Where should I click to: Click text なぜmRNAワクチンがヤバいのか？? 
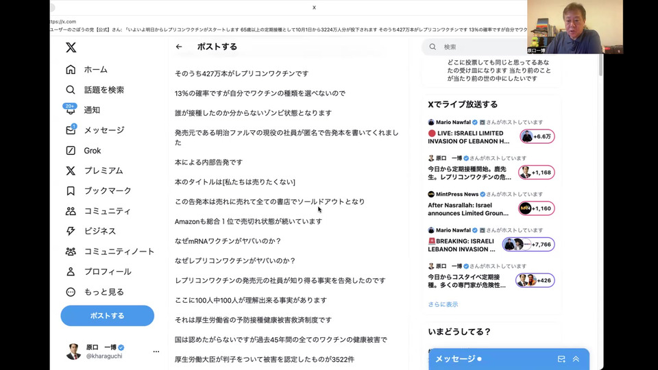228,241
